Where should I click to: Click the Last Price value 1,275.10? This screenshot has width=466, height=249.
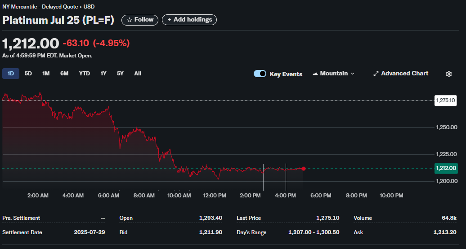click(x=328, y=218)
